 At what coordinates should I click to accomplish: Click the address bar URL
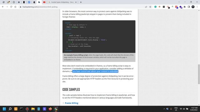(40, 7)
